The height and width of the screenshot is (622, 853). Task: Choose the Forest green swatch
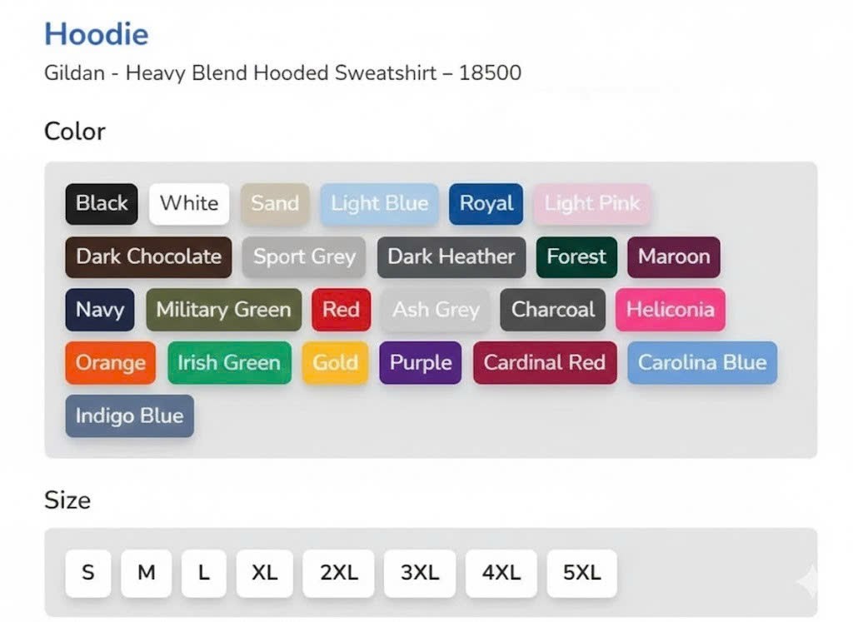576,257
